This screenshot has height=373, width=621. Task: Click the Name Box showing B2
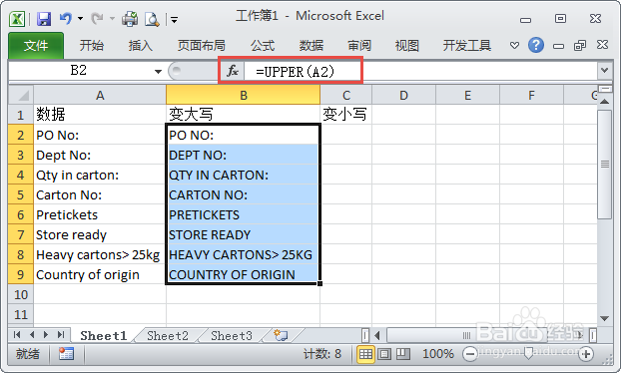tap(80, 71)
